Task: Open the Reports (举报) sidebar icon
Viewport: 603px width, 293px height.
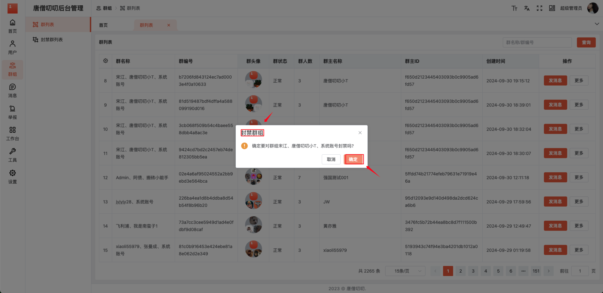Action: point(12,112)
